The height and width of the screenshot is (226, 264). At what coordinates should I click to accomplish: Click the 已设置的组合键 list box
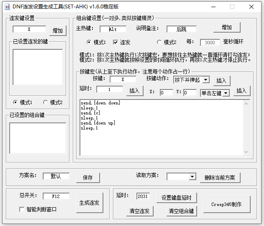[x=38, y=138]
